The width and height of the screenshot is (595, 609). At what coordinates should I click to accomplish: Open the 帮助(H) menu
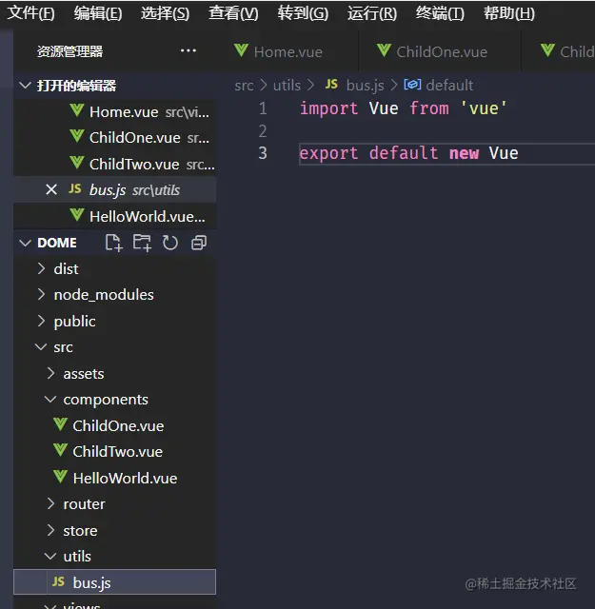[509, 13]
